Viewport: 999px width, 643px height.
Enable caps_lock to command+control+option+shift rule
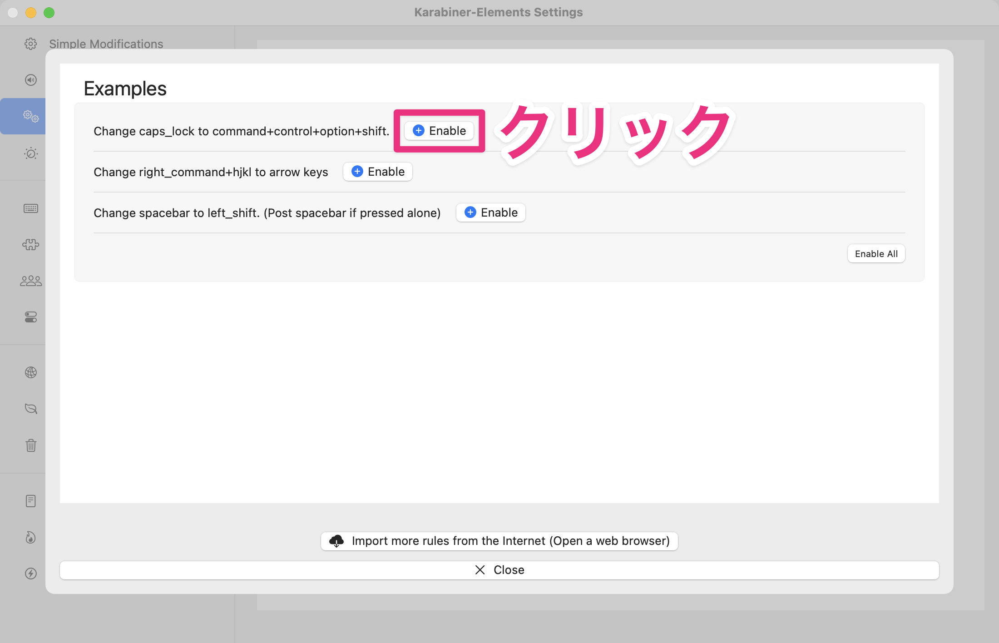pos(439,130)
